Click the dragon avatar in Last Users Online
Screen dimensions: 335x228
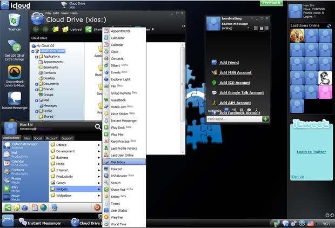point(325,78)
